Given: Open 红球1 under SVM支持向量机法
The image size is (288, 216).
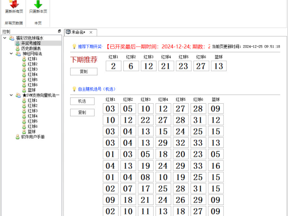Looking at the screenshot, I should (33, 100).
